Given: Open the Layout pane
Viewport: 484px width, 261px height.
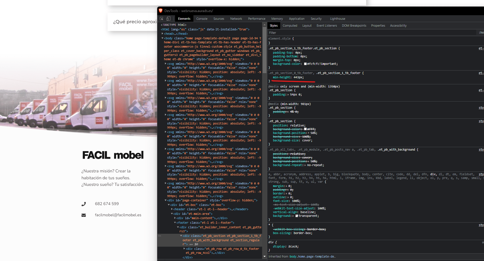Looking at the screenshot, I should (307, 26).
